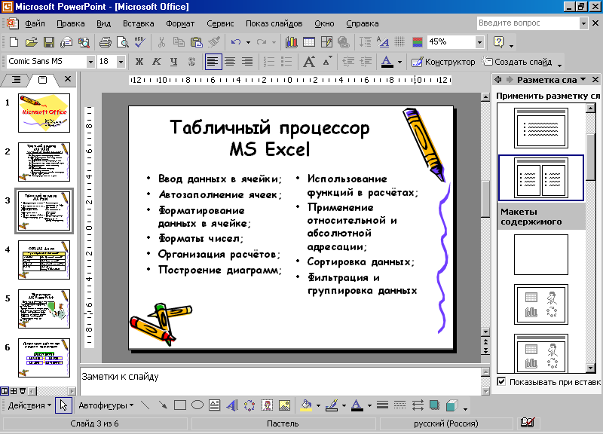Align text to the left
Screen dimensions: 603x434
coord(213,62)
